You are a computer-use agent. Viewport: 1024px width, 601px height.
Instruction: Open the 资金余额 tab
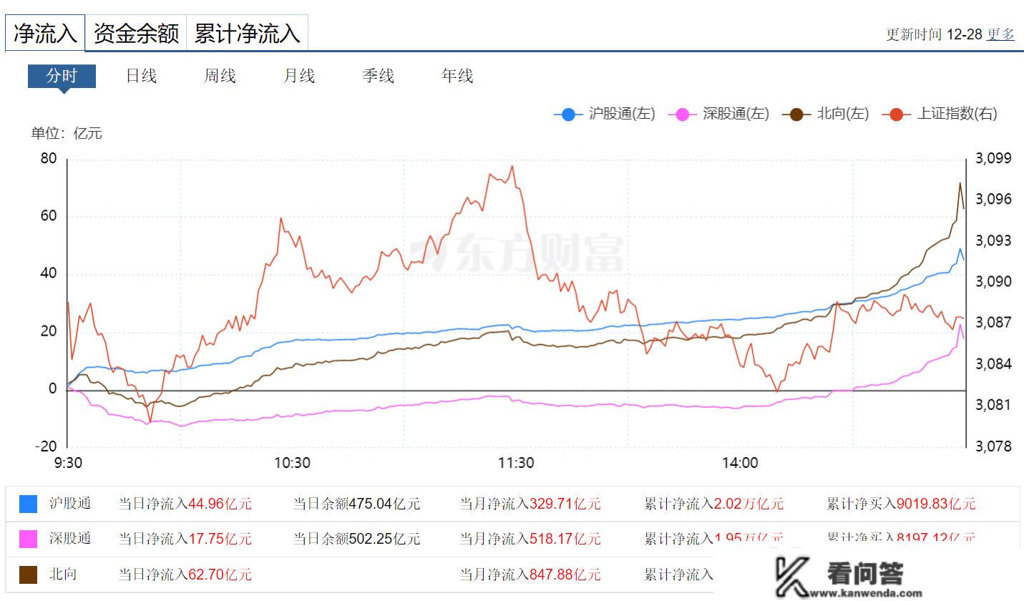(136, 33)
